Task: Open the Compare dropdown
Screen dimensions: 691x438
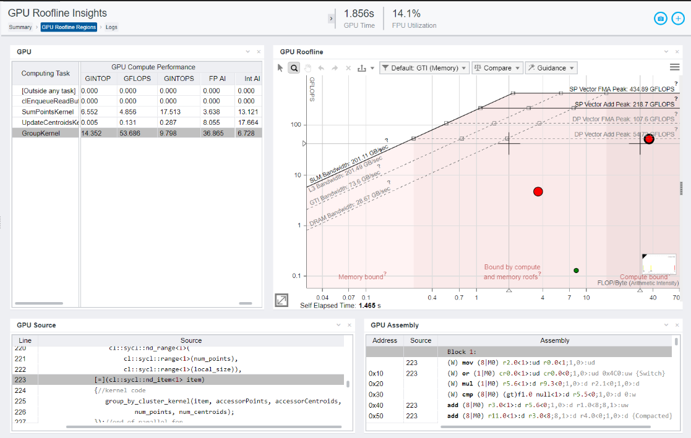Action: coord(497,68)
